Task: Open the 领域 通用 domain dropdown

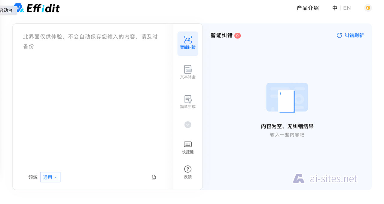Action: pos(50,177)
